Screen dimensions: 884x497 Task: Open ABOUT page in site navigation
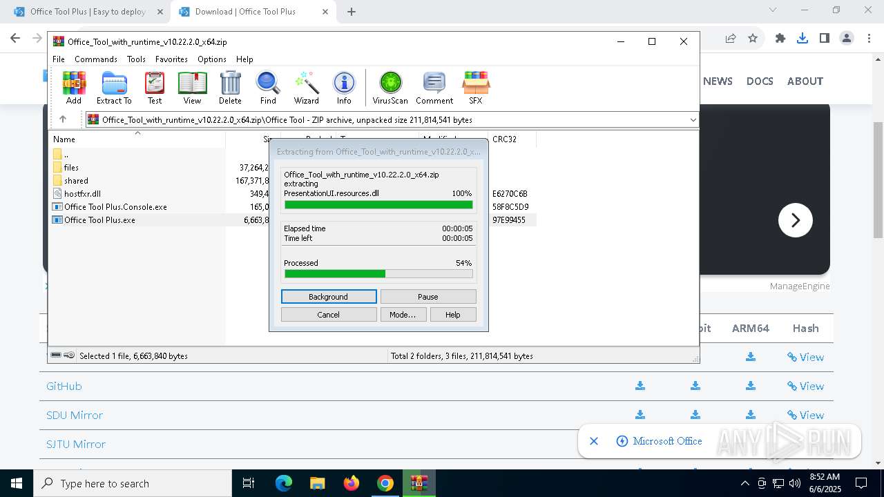coord(805,81)
